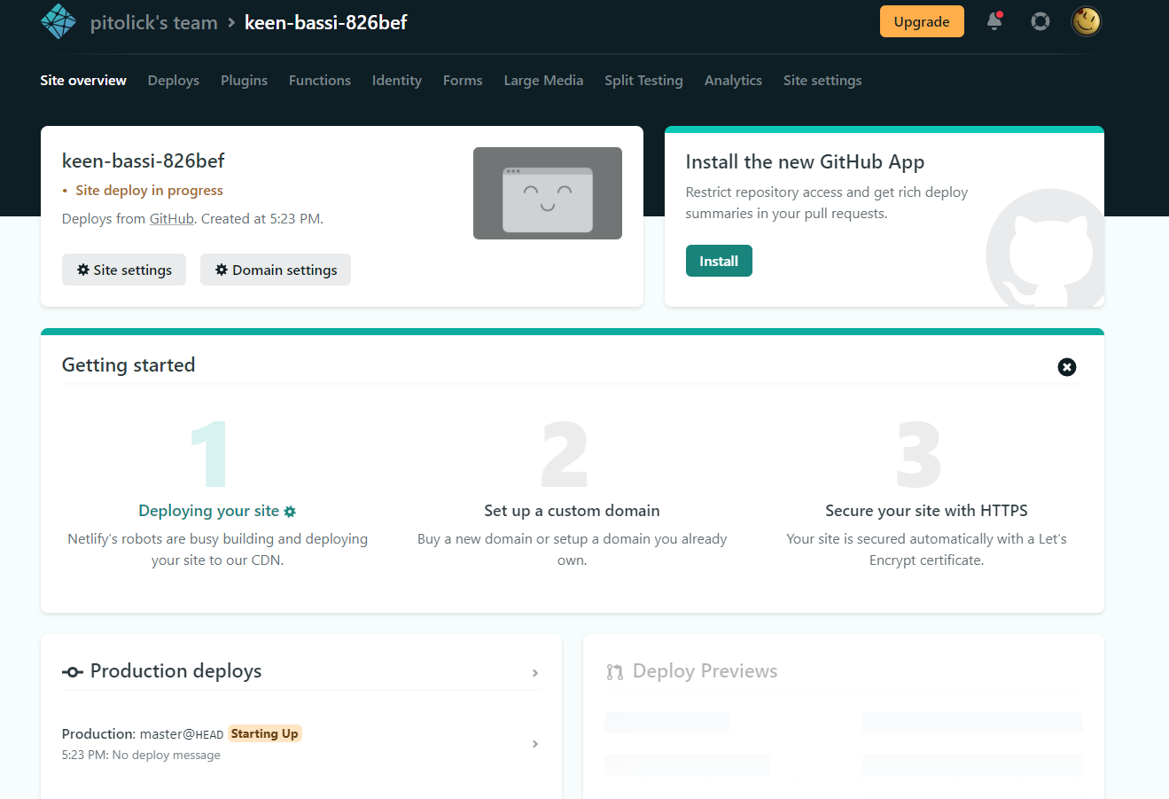Screen dimensions: 1169x799
Task: Open the Functions tab
Action: click(x=320, y=81)
